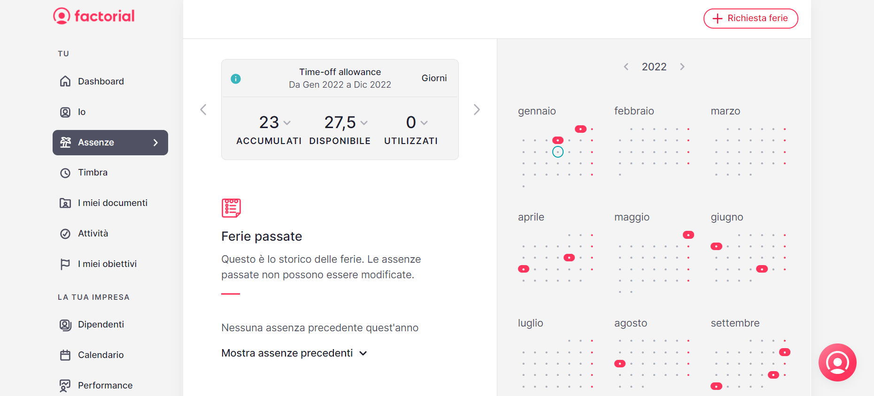The height and width of the screenshot is (396, 874).
Task: Click the Factorial logo
Action: [93, 15]
